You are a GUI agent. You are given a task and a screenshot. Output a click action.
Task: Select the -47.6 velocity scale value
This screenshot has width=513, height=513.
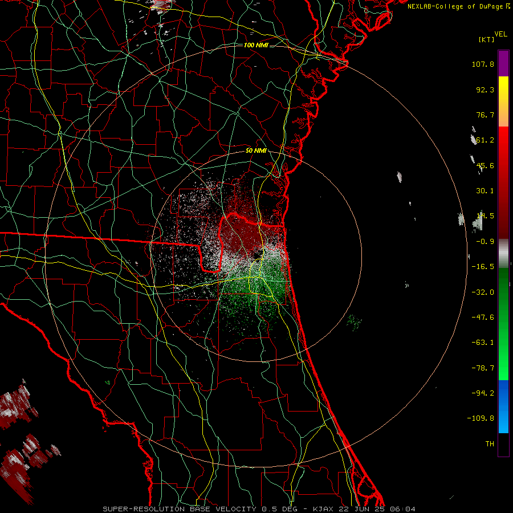tap(483, 317)
